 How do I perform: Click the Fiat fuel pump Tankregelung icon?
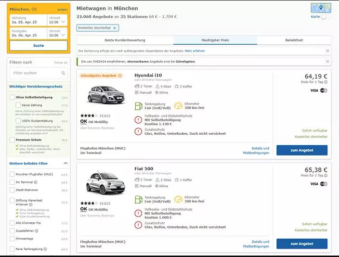click(x=138, y=199)
